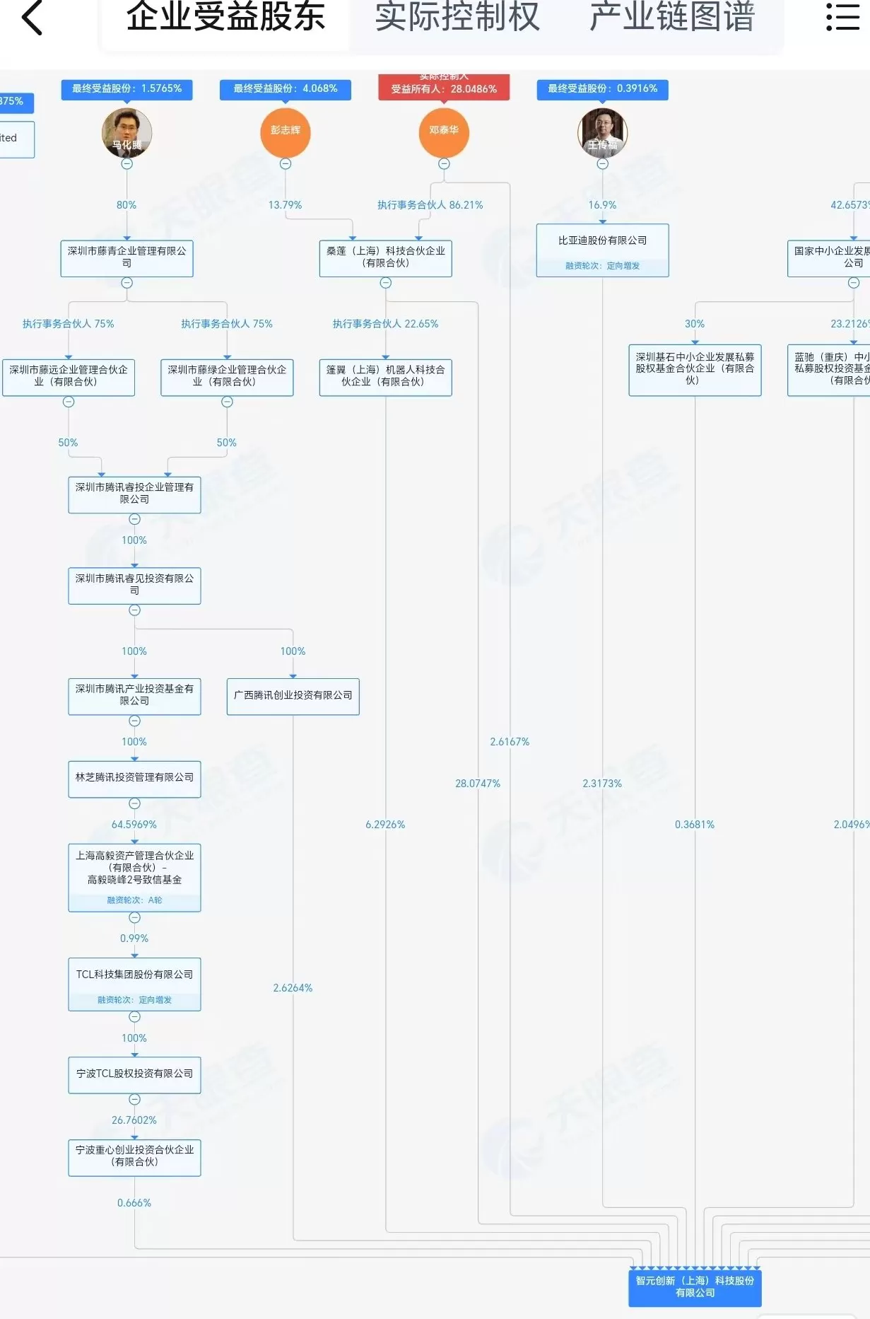Collapse the node under 深圳市腾讯睿见投资有限公司
This screenshot has width=870, height=1319.
135,610
